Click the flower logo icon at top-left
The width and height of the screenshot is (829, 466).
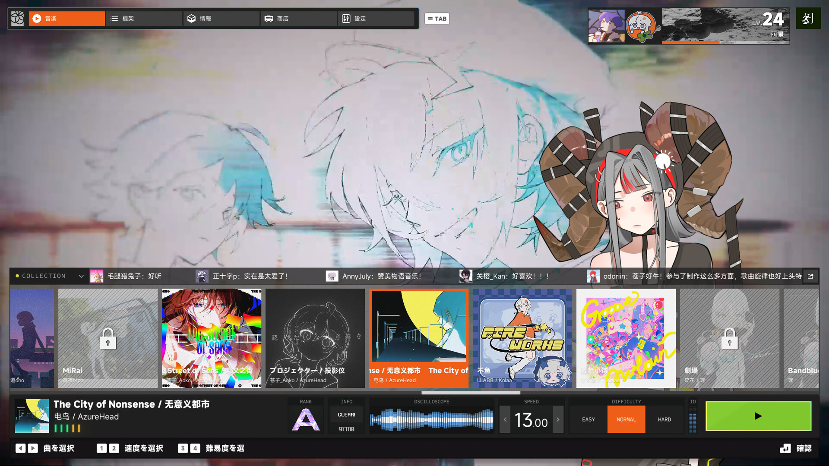click(17, 19)
